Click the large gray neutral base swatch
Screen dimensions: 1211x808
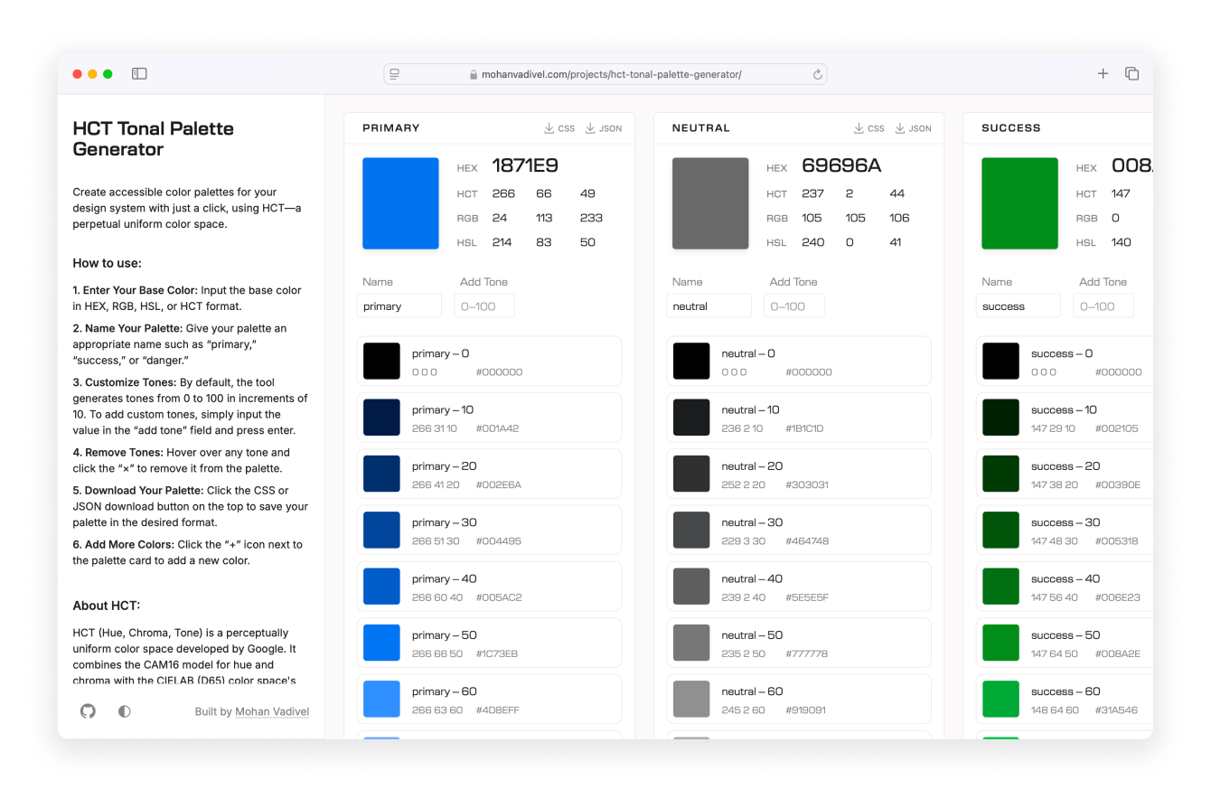(710, 203)
